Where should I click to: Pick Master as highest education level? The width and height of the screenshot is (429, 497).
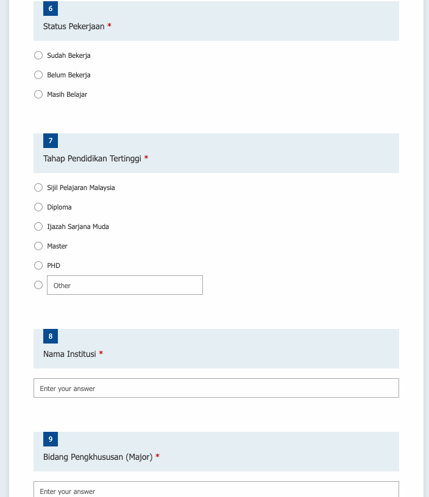click(38, 246)
